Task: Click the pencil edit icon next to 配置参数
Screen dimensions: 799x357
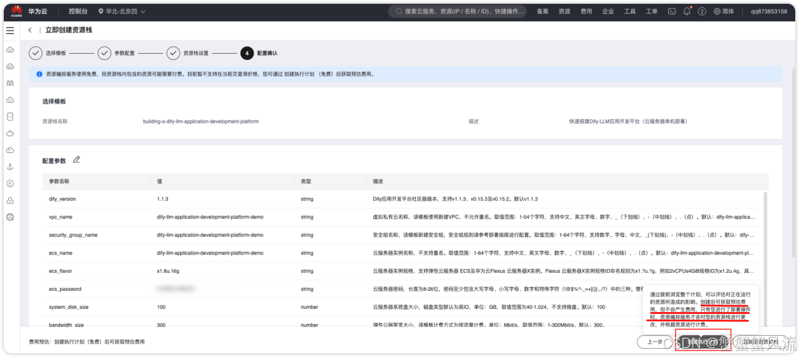Action: pyautogui.click(x=77, y=160)
